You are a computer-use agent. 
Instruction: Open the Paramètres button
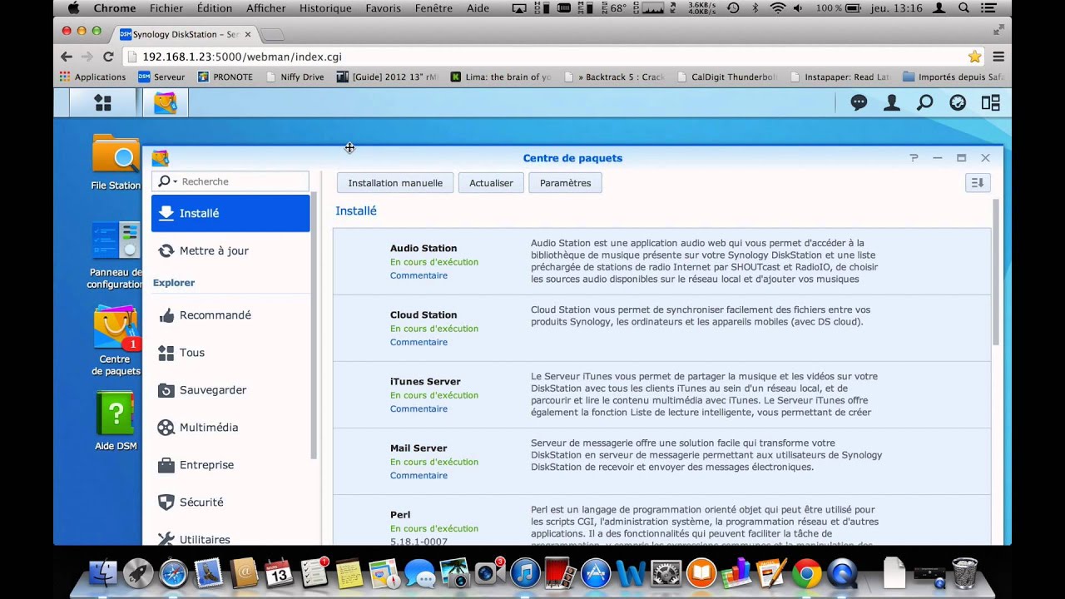point(565,183)
